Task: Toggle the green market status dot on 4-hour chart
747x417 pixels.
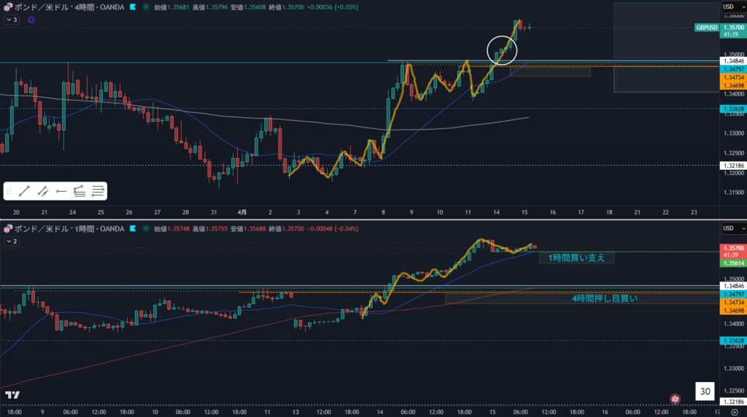Action: pos(146,7)
